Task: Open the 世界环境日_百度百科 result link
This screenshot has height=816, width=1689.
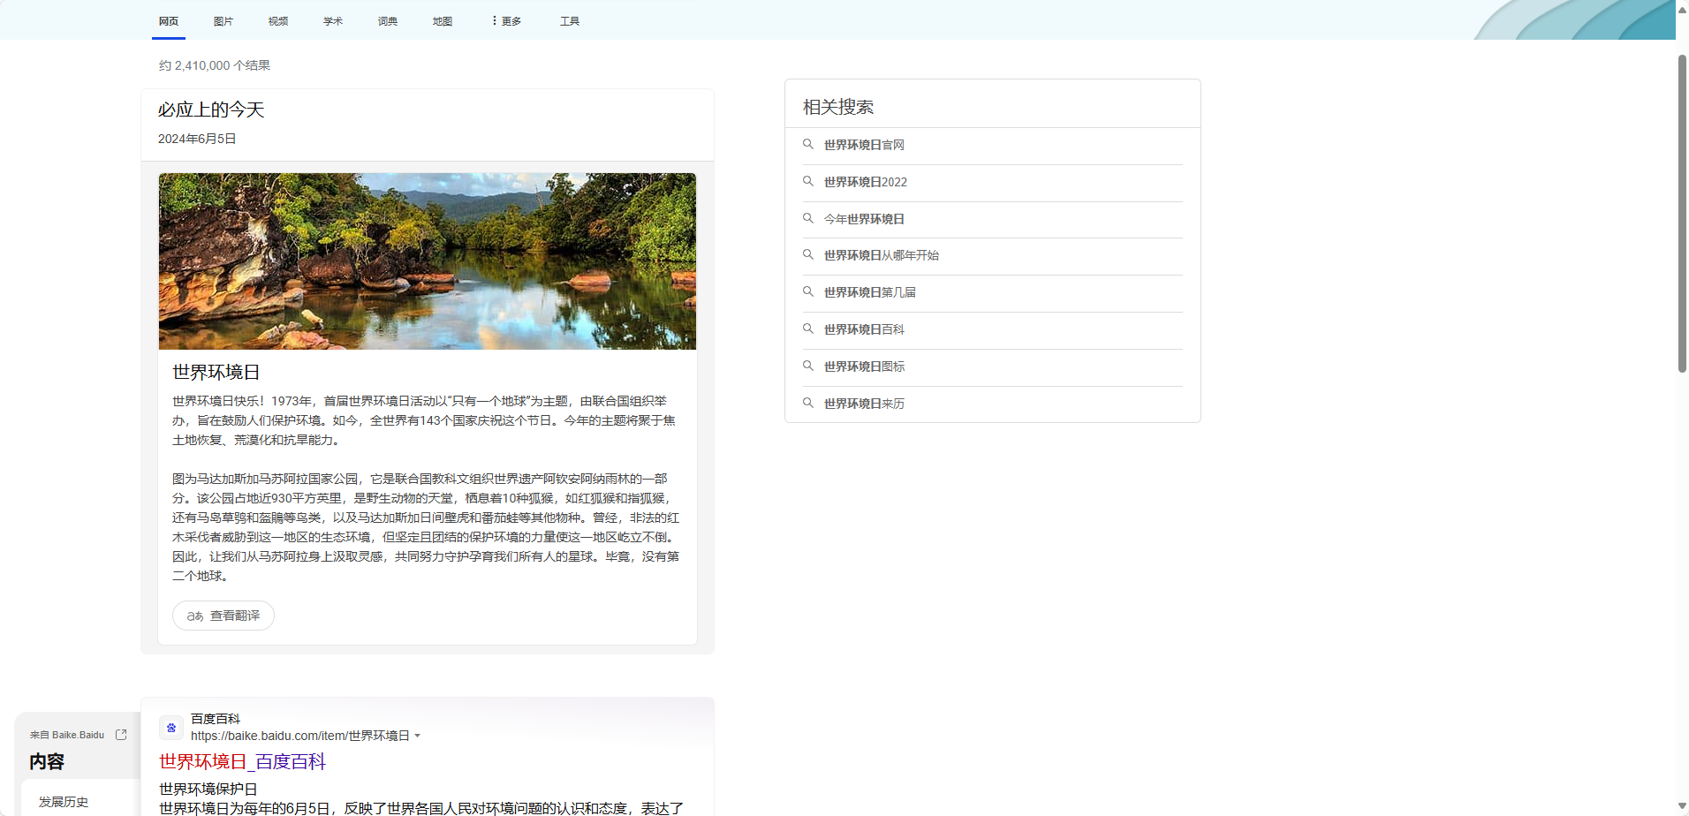Action: 242,761
